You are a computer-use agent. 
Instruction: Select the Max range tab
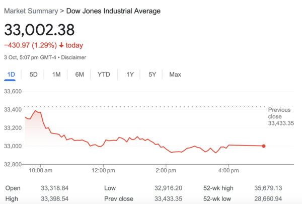pyautogui.click(x=175, y=75)
